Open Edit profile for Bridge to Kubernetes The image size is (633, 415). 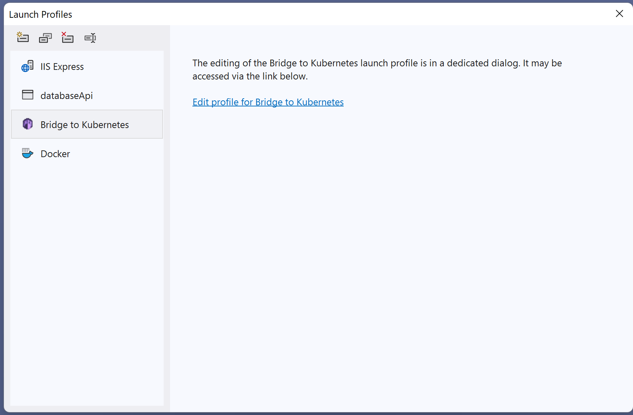coord(268,102)
